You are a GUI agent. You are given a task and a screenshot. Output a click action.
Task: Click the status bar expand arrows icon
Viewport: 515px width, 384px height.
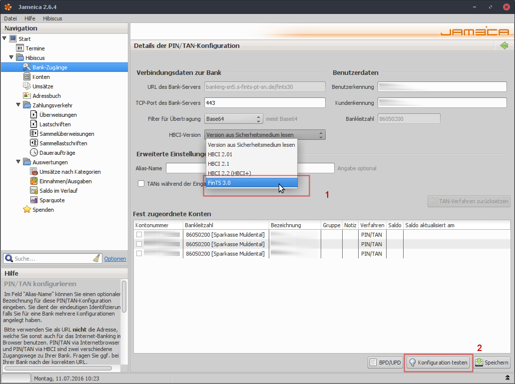(508, 378)
